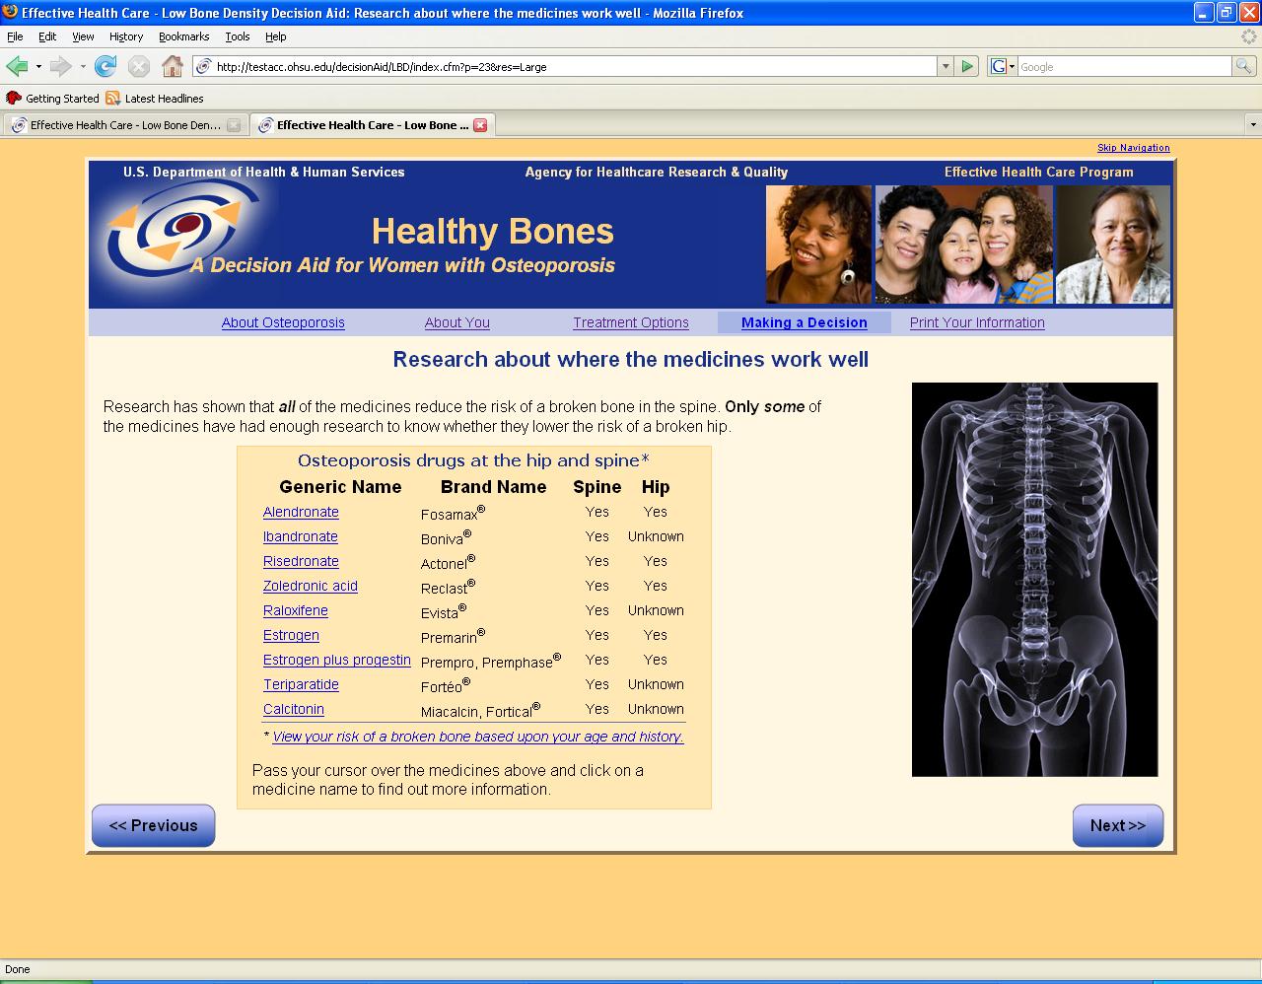Close the active Effective Health Care tab
1262x984 pixels.
[x=480, y=125]
